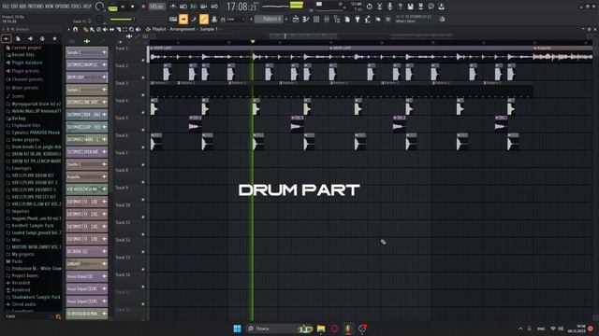
Task: Click the arrow after Pattern 4 selector
Action: tap(286, 19)
